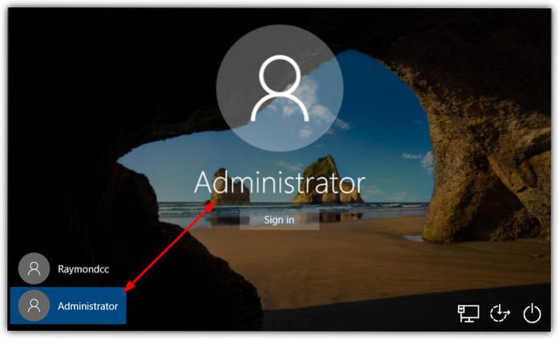This screenshot has width=559, height=339.
Task: Click the large Administrator name heading
Action: click(280, 182)
